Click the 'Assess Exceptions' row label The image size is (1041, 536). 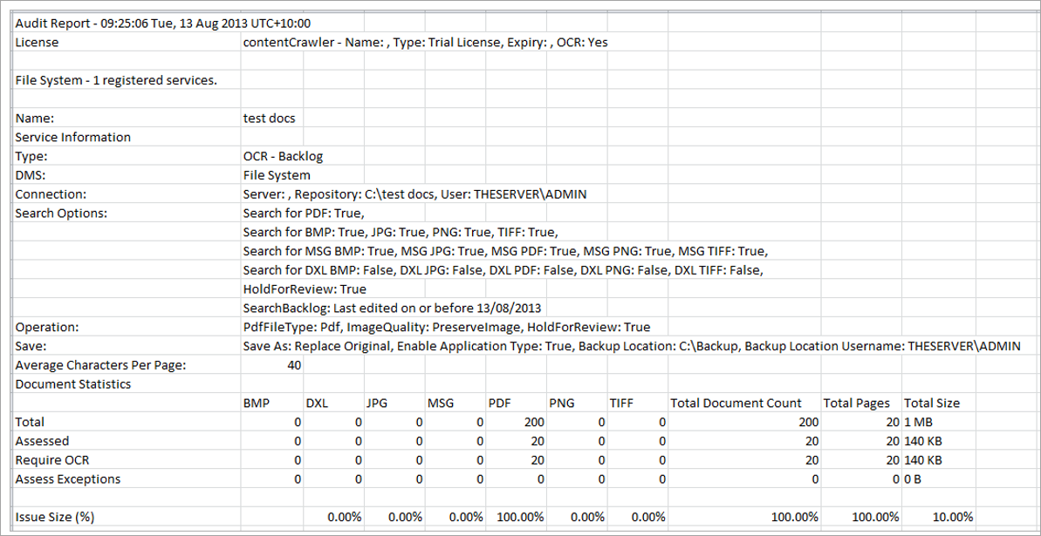tap(68, 478)
